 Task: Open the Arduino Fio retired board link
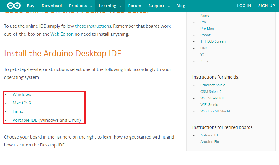click(210, 141)
